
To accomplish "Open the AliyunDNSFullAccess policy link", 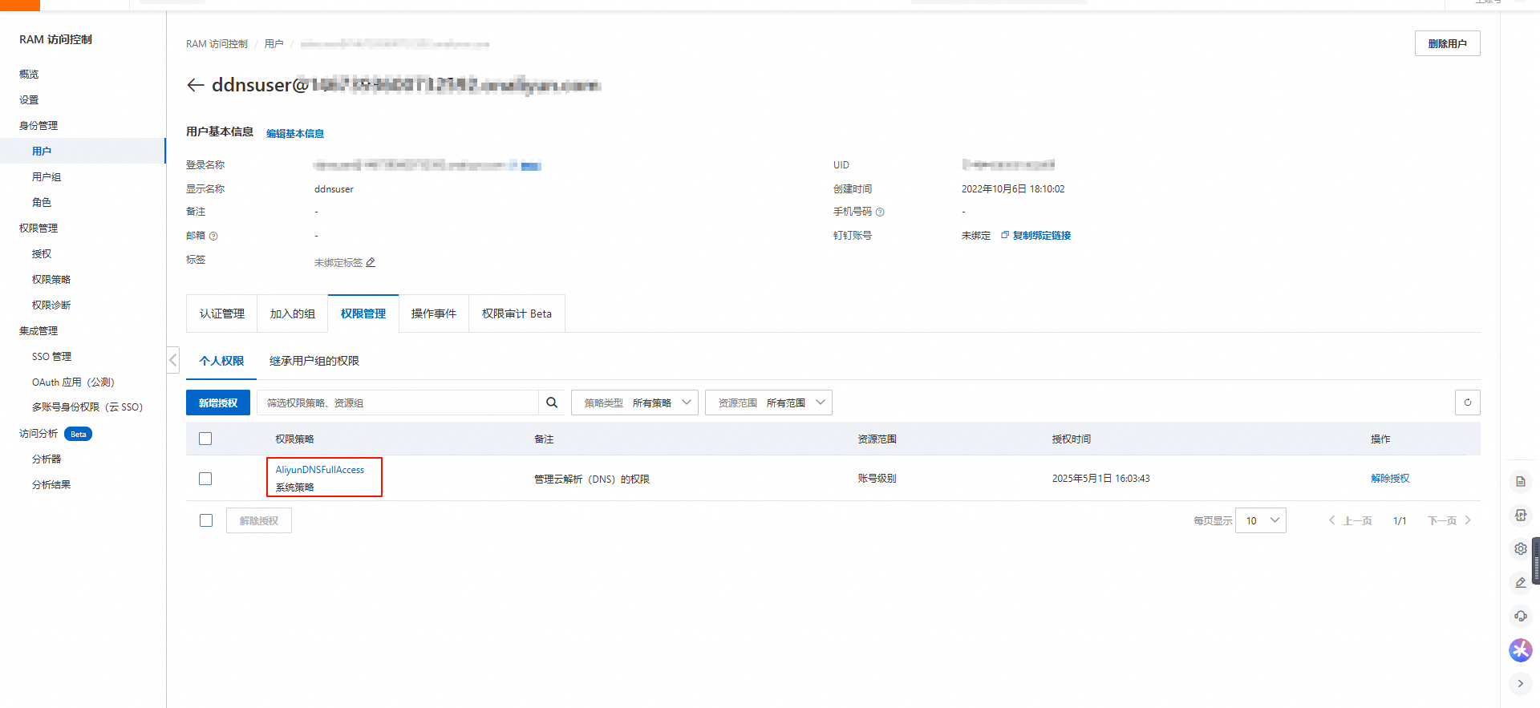I will 320,470.
